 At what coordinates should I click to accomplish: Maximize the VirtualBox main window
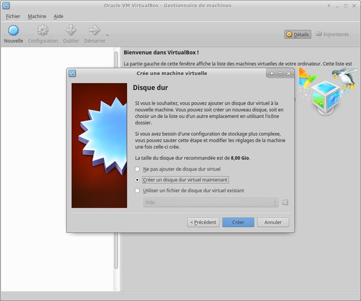[345, 6]
